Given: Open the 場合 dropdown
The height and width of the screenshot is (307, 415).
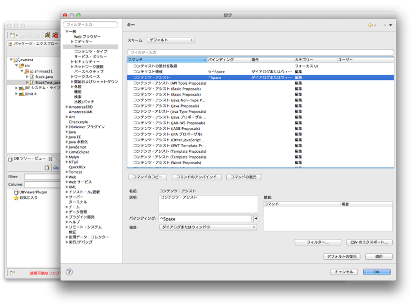Looking at the screenshot, I should coord(208,227).
